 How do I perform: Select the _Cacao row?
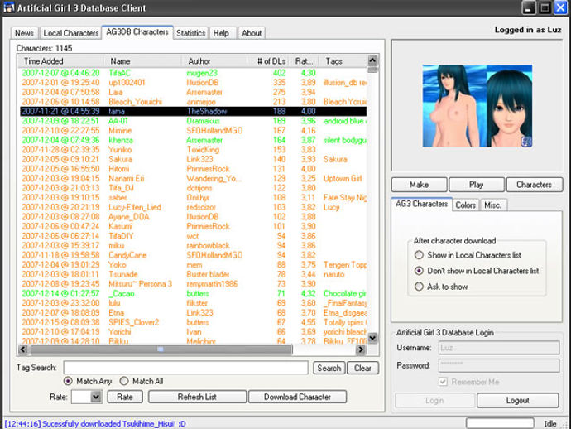pyautogui.click(x=193, y=294)
